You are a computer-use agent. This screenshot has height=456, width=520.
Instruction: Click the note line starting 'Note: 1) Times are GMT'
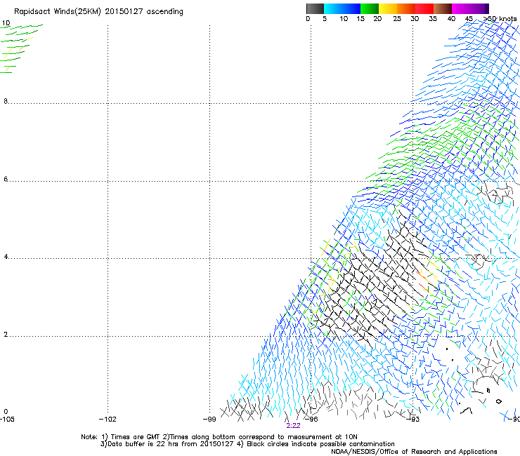(x=219, y=437)
